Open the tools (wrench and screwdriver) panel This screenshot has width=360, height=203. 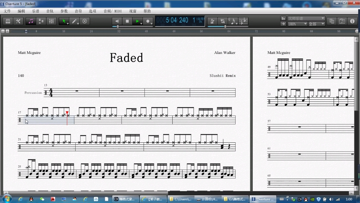(18, 21)
